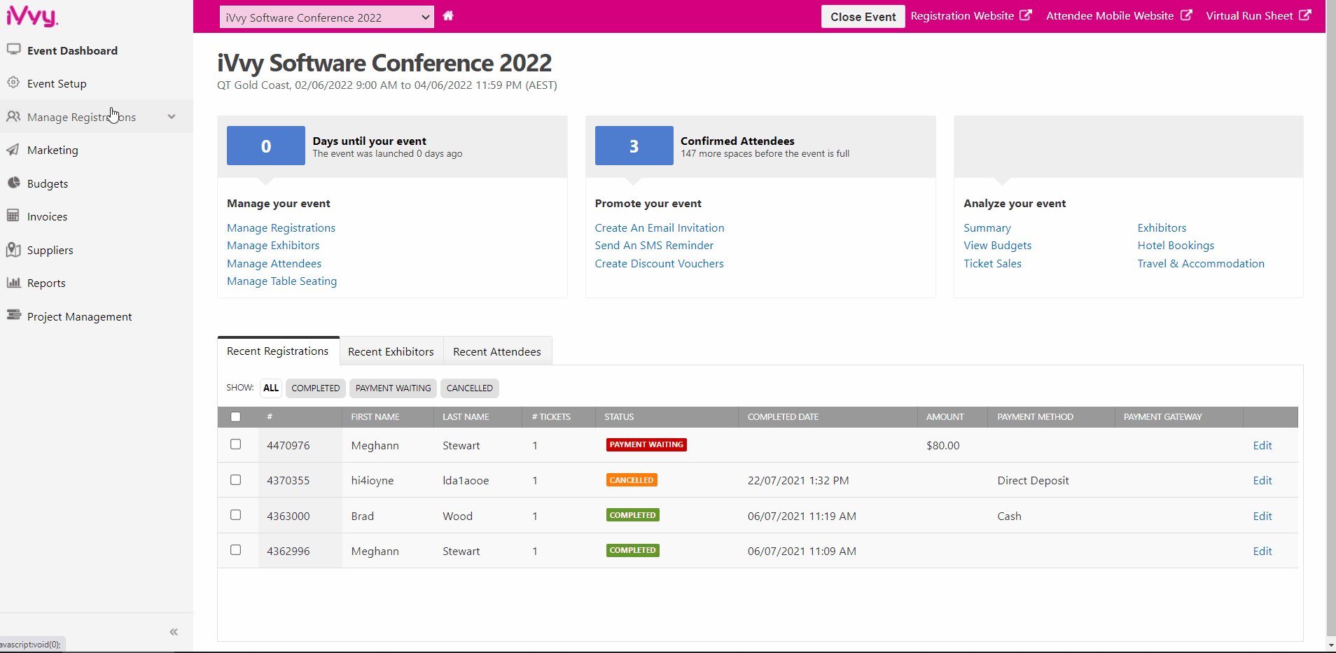
Task: Click the Invoices calculator icon
Action: 13,216
